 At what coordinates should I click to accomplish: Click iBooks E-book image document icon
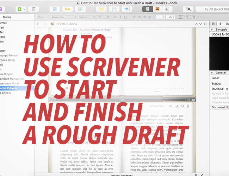pos(52,24)
